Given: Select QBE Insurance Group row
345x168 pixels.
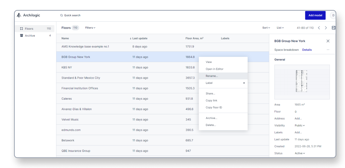Looking at the screenshot, I should [x=162, y=151].
